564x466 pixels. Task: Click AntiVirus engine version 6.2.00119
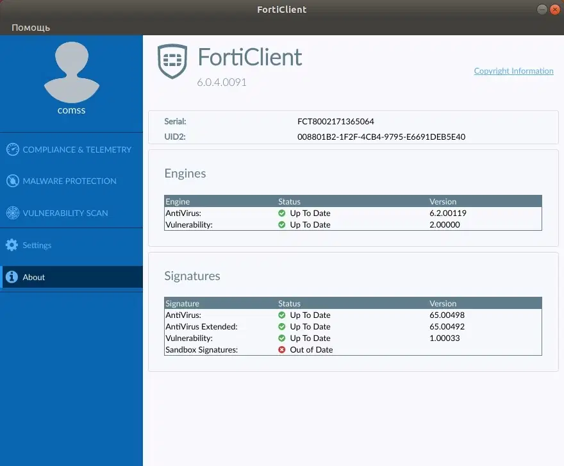[448, 213]
